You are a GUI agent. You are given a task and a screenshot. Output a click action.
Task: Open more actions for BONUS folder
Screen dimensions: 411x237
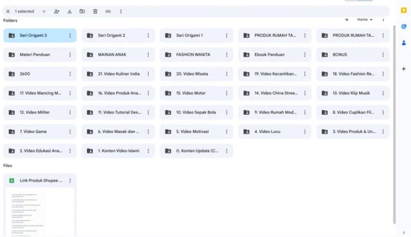pos(383,55)
